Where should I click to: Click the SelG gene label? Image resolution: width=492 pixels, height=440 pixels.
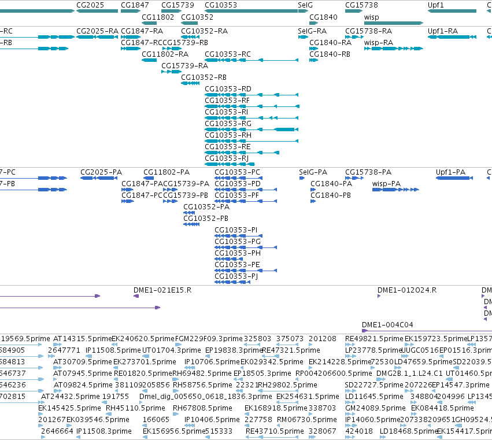305,5
